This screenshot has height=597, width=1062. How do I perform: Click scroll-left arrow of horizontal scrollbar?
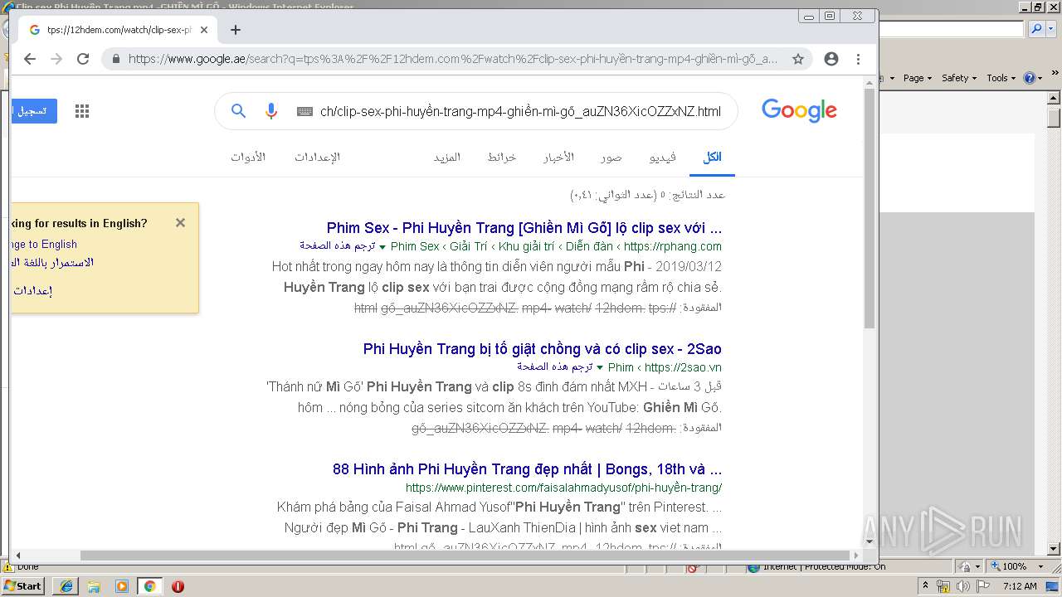17,556
